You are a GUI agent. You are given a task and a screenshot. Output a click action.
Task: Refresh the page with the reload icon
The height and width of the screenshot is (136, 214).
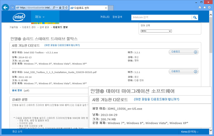click(x=66, y=7)
